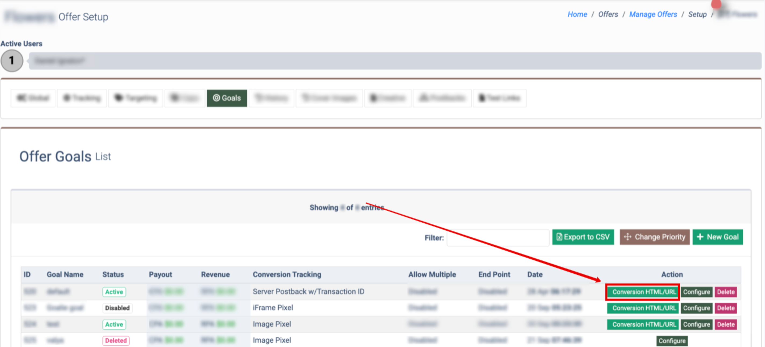Follow the Home breadcrumb link

pos(577,14)
